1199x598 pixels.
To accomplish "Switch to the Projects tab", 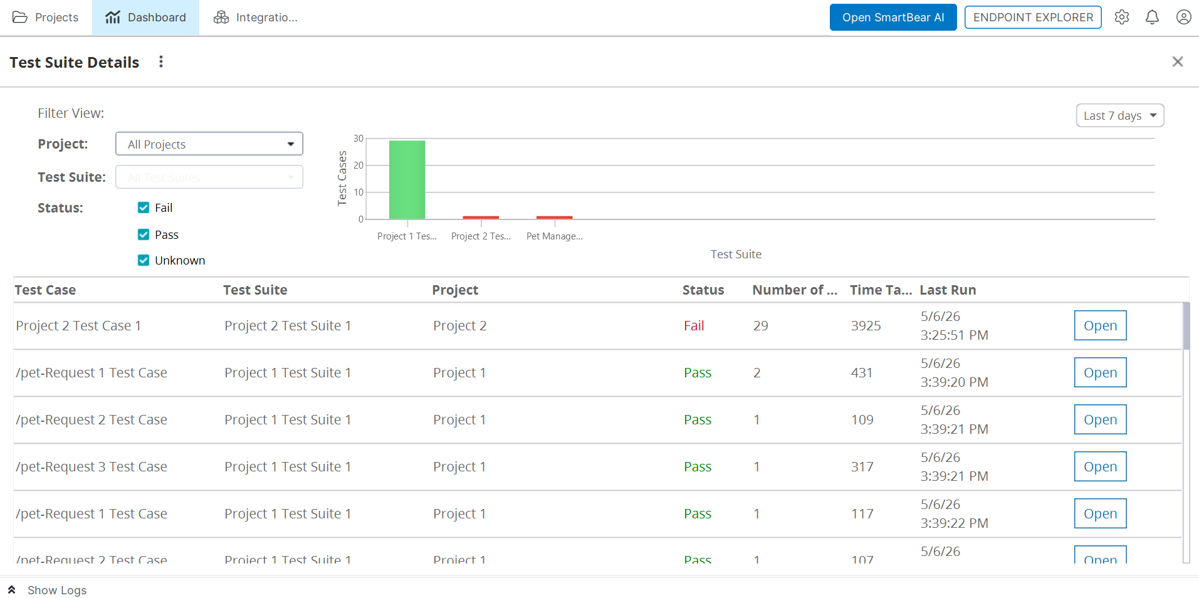I will coord(46,18).
